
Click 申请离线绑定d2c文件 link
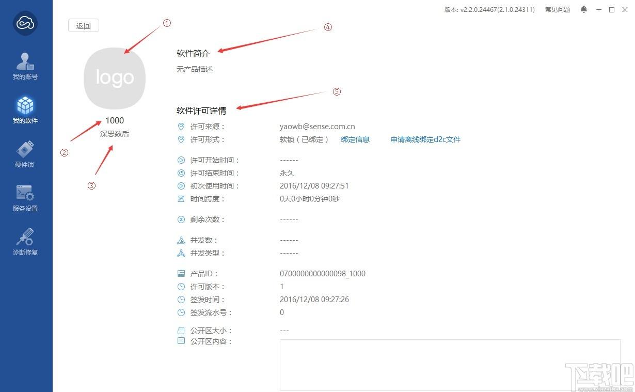click(425, 139)
